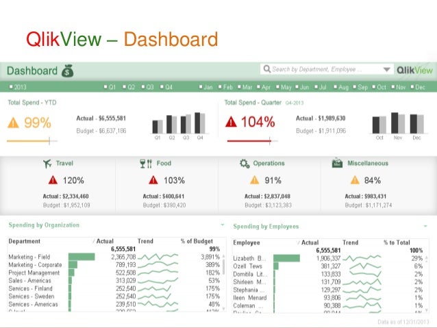The width and height of the screenshot is (437, 328).
Task: Select the Services - Sweden department row
Action: click(114, 297)
